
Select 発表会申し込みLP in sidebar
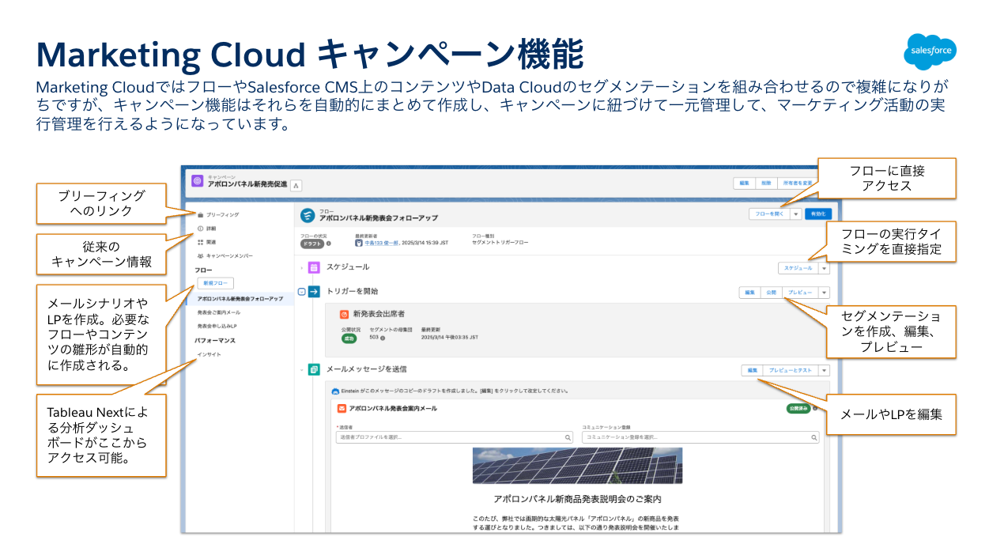[217, 326]
